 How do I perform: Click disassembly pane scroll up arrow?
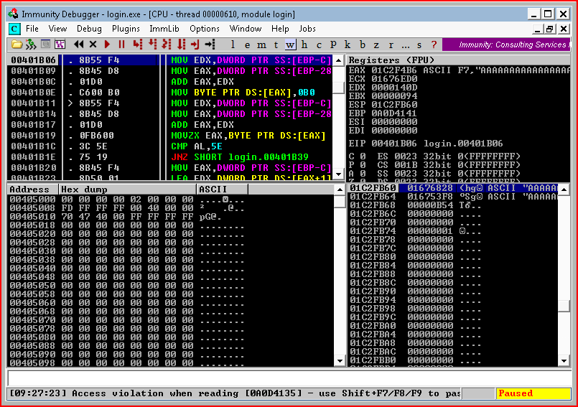pyautogui.click(x=339, y=60)
